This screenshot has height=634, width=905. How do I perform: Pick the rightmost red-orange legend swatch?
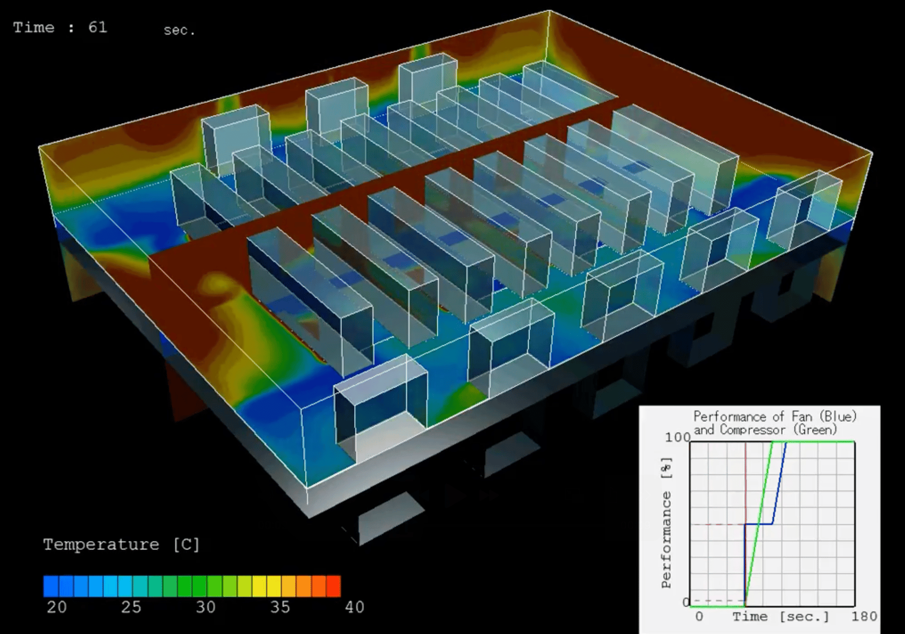333,586
